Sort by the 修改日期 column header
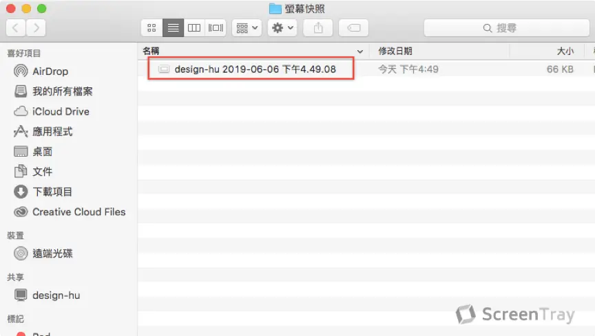Viewport: 595px width, 336px height. [395, 51]
